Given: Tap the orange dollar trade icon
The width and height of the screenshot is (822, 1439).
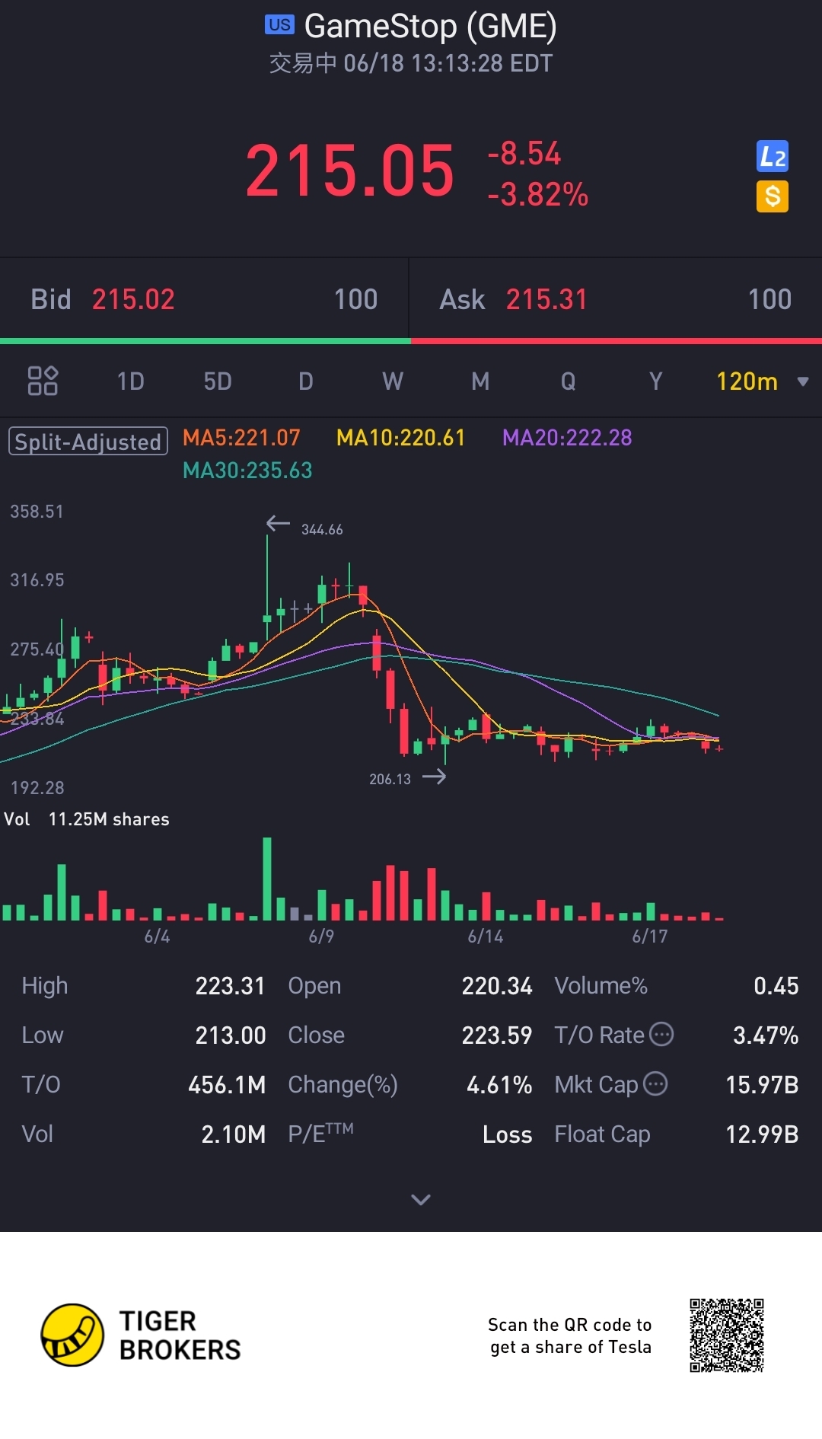Looking at the screenshot, I should pyautogui.click(x=772, y=196).
